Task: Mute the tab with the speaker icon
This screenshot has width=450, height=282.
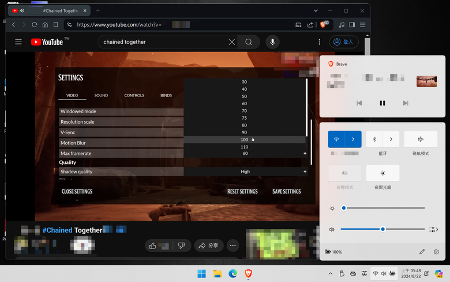Action: pos(22,10)
